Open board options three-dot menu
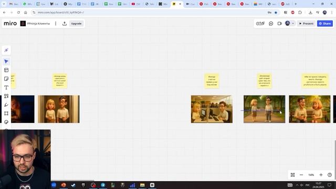Viewport: 336px width, 189px height. click(x=56, y=24)
